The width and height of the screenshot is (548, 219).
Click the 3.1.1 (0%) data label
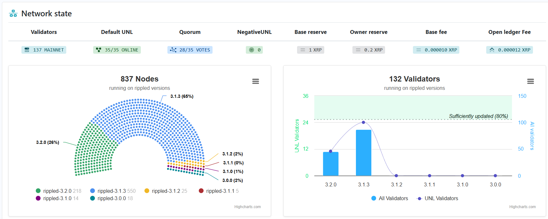[233, 163]
